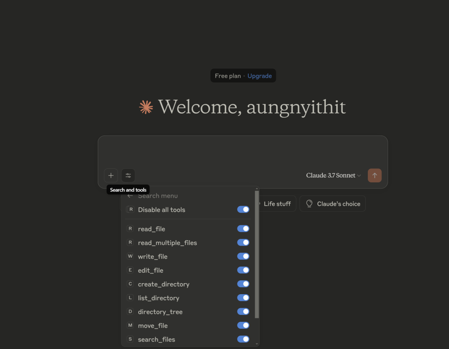
Task: Click the plus attachment icon
Action: tap(111, 175)
